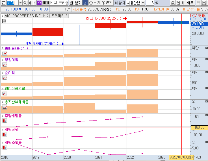Click the speaker sound icon
The height and width of the screenshot is (161, 208).
tap(31, 3)
